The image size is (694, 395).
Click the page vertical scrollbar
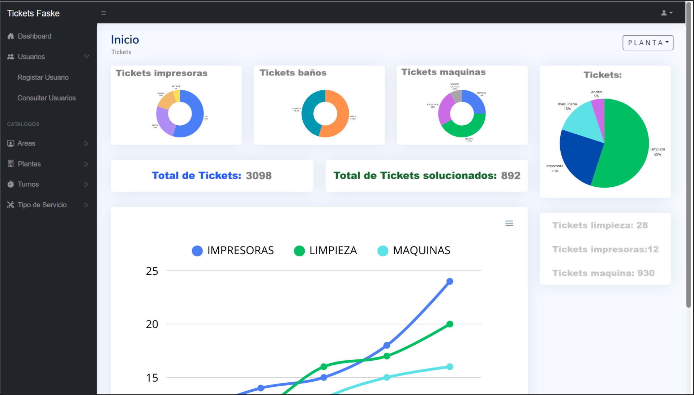[689, 155]
